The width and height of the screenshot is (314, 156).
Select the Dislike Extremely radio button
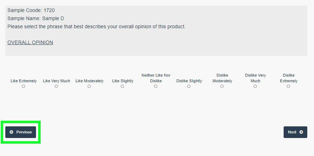(289, 86)
